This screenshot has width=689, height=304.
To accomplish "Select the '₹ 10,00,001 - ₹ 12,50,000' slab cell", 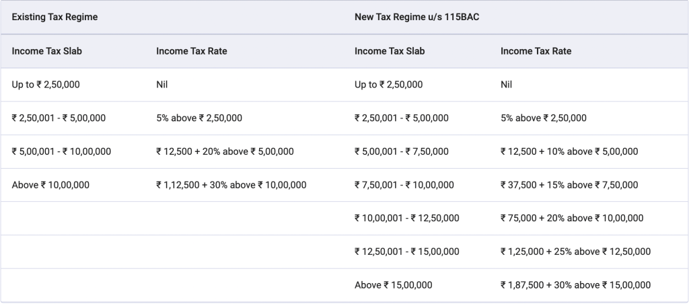I will (x=407, y=218).
